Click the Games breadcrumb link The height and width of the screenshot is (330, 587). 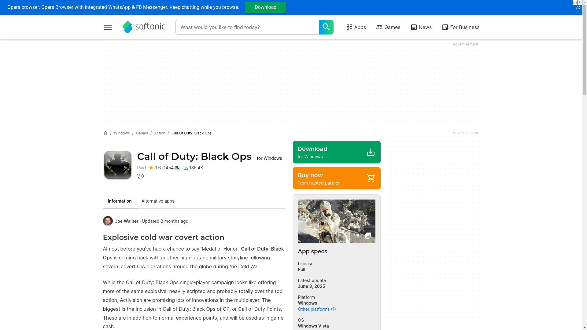click(x=142, y=133)
